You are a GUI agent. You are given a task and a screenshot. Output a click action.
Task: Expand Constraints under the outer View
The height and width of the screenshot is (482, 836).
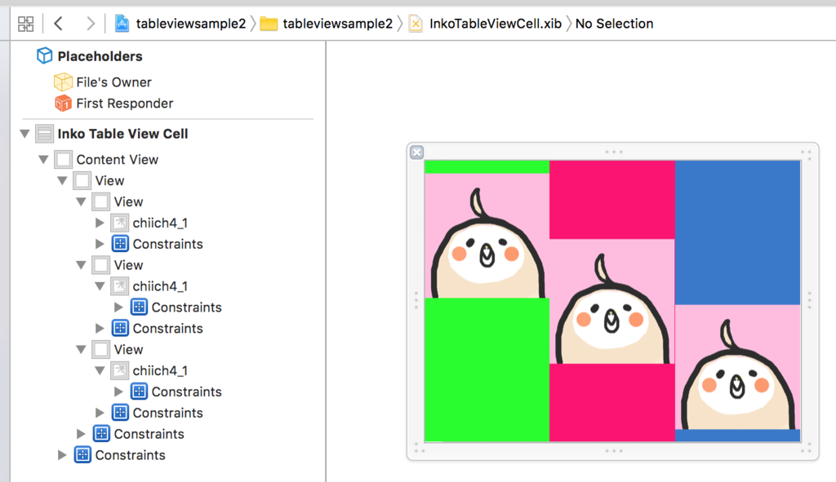81,434
